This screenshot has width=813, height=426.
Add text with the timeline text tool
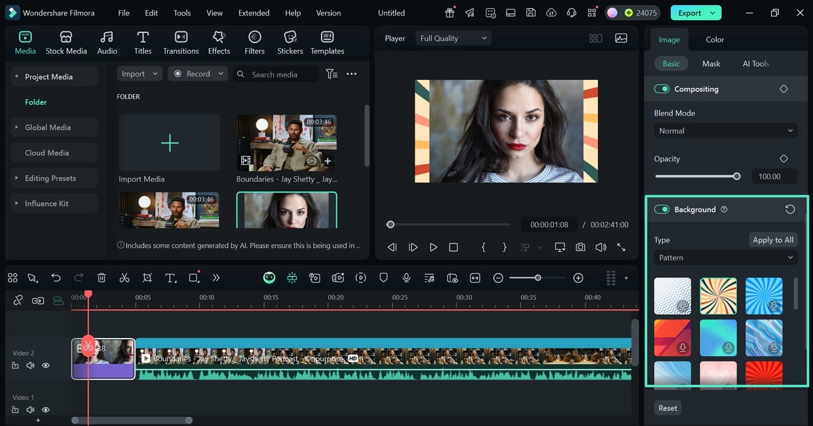point(170,278)
